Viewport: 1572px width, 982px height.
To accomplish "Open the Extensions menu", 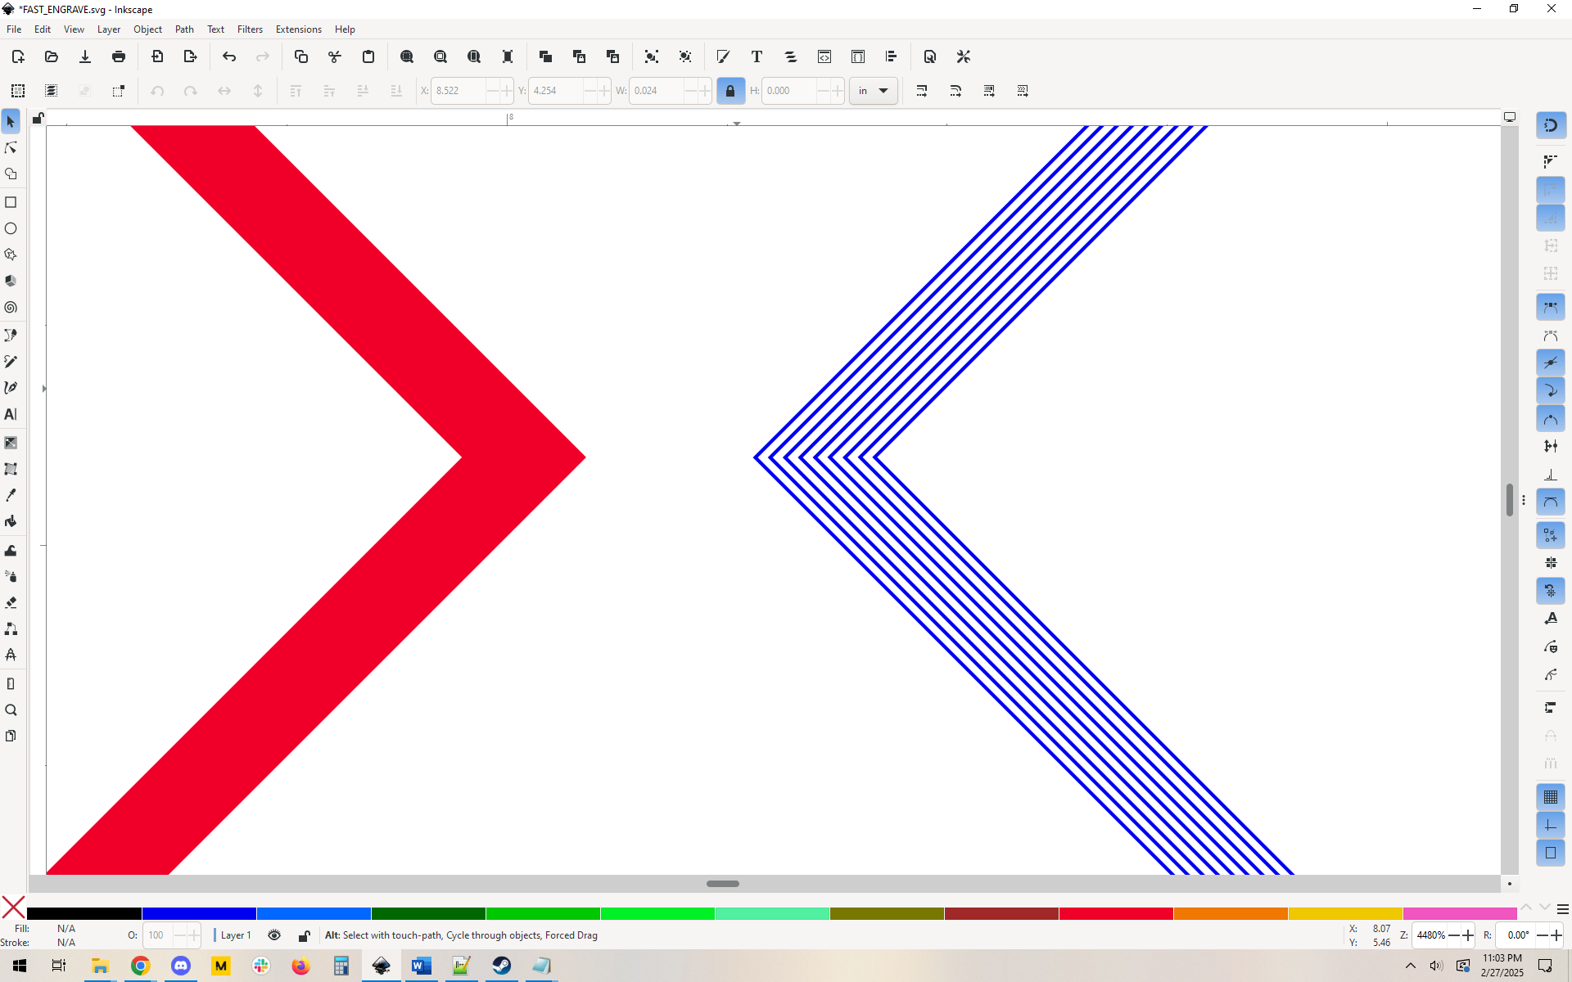I will 299,29.
